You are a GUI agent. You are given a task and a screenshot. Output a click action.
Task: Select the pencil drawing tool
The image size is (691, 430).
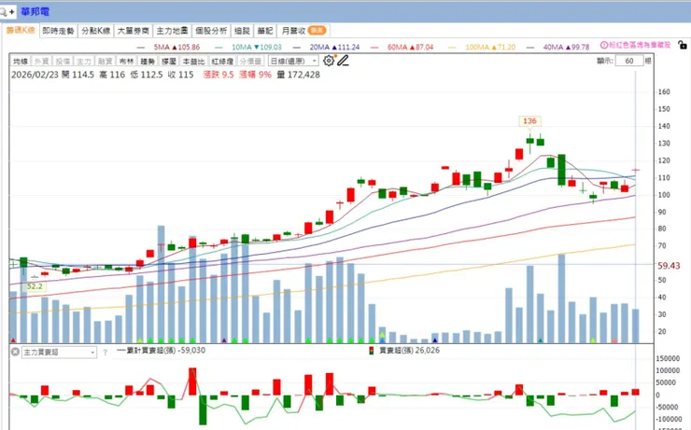pyautogui.click(x=343, y=61)
